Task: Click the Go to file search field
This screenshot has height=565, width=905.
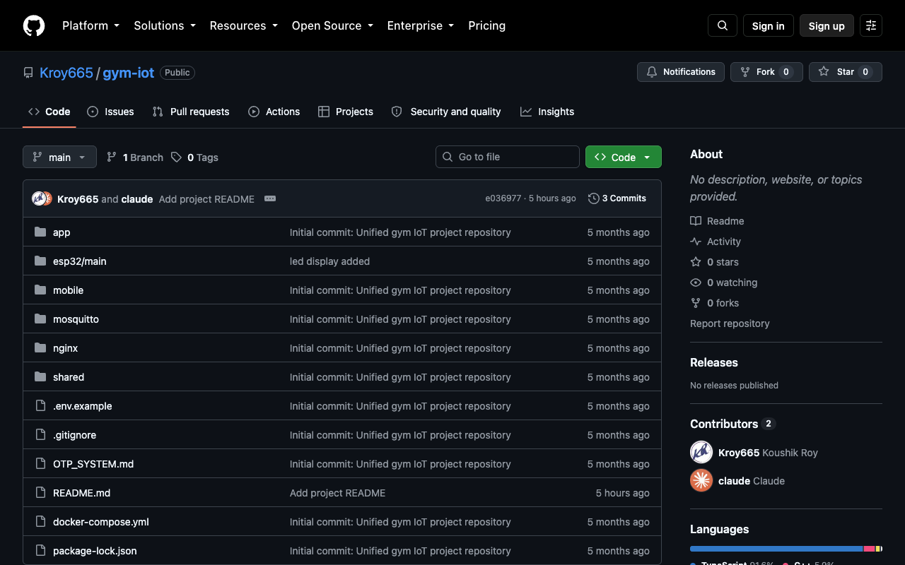Action: tap(508, 157)
